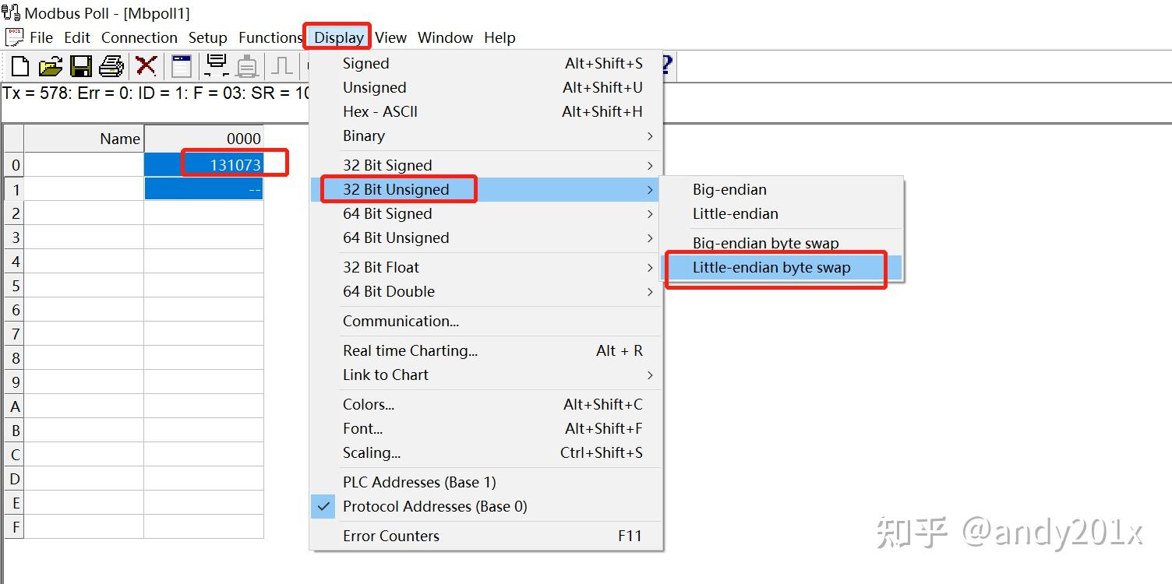The width and height of the screenshot is (1172, 584).
Task: Click the Print toolbar icon
Action: [x=111, y=66]
